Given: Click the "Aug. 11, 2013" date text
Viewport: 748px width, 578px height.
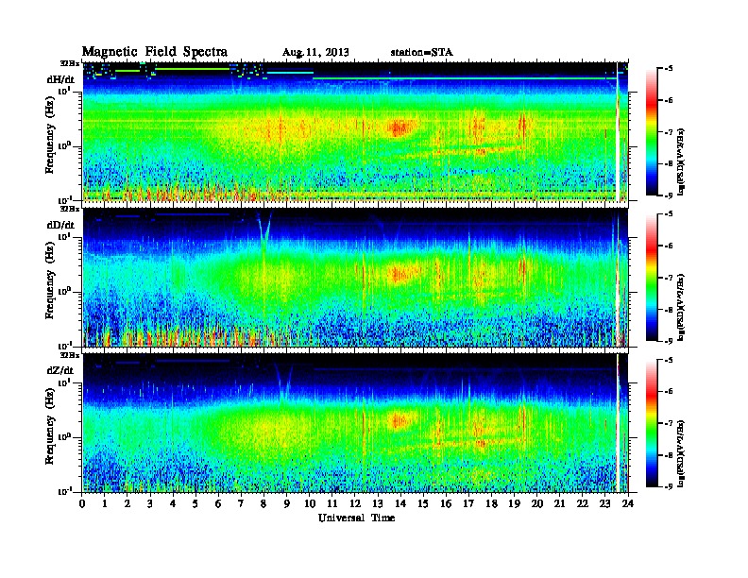Looking at the screenshot, I should [315, 53].
